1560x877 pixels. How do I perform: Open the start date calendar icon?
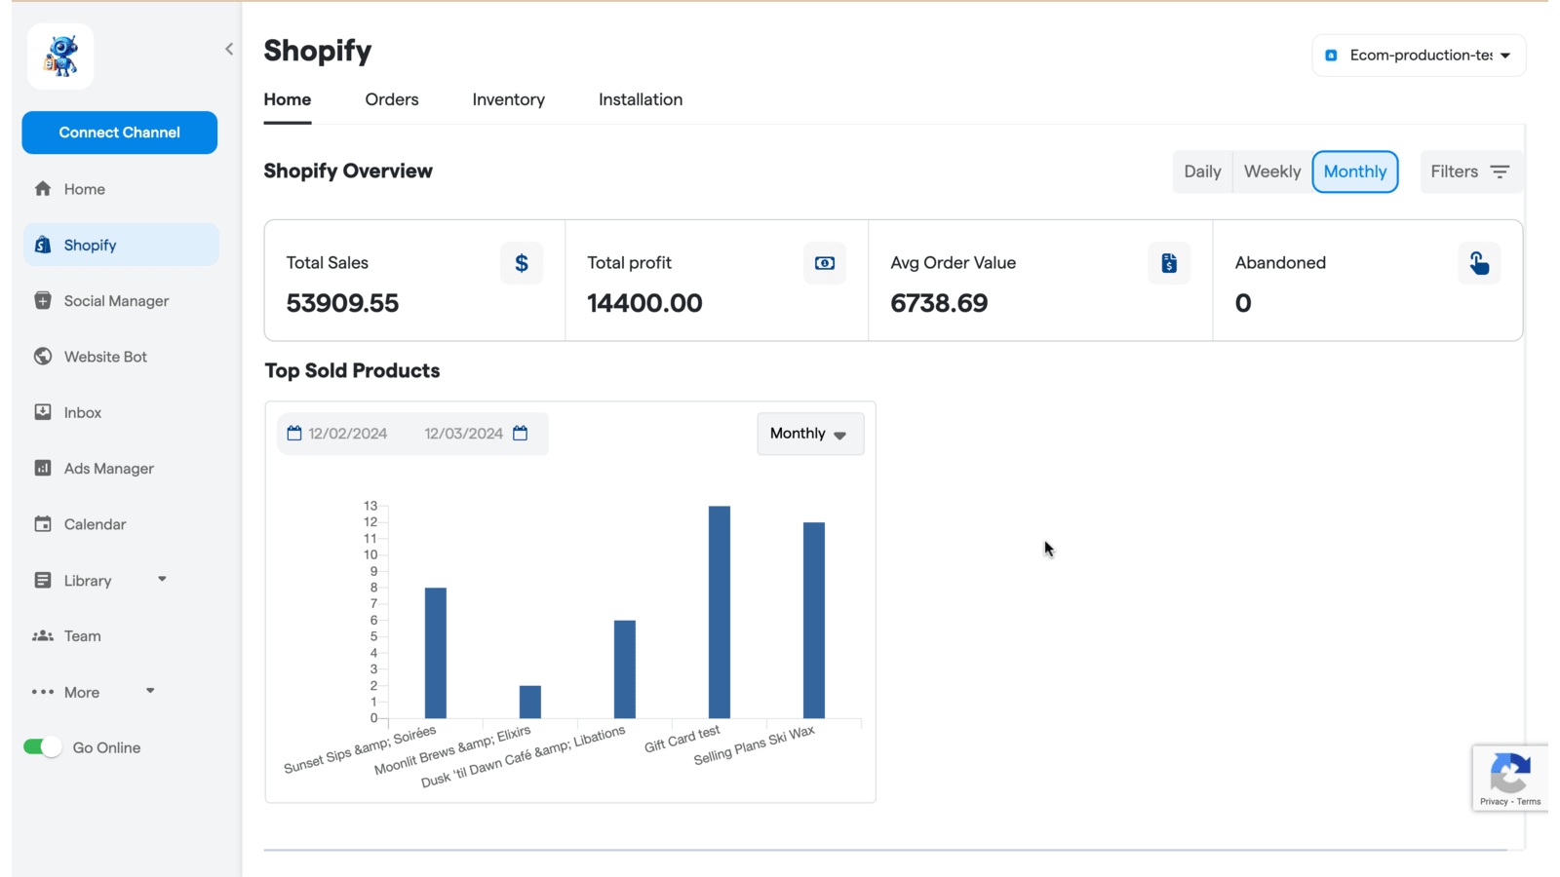tap(294, 433)
